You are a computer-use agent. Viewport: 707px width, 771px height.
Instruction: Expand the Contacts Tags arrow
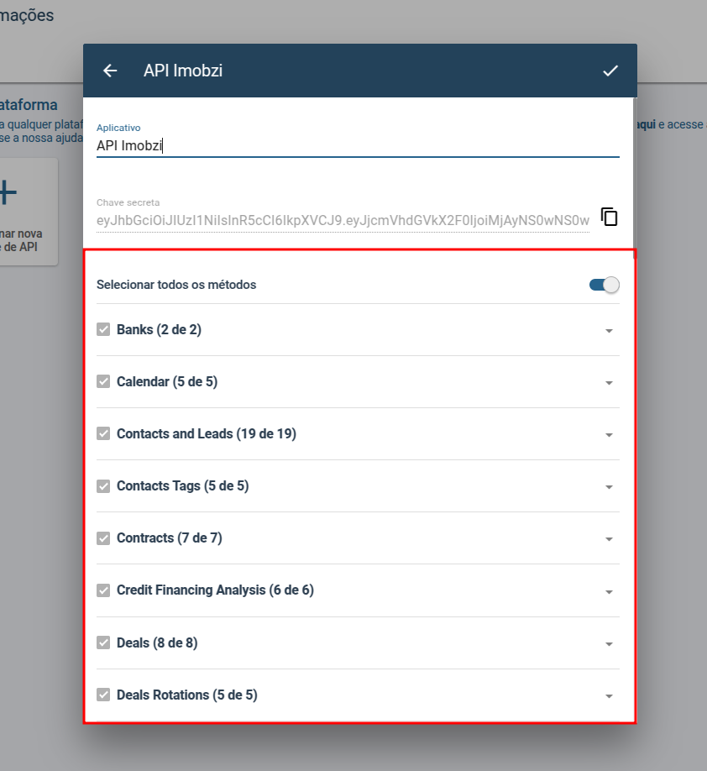(x=609, y=487)
